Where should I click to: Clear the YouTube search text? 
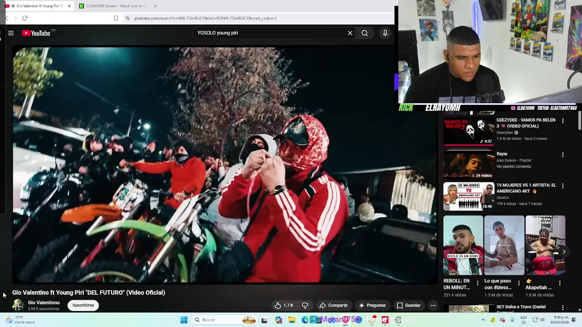coord(350,33)
